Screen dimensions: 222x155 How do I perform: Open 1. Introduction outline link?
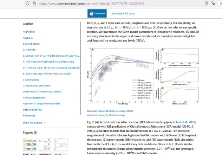[31, 44]
